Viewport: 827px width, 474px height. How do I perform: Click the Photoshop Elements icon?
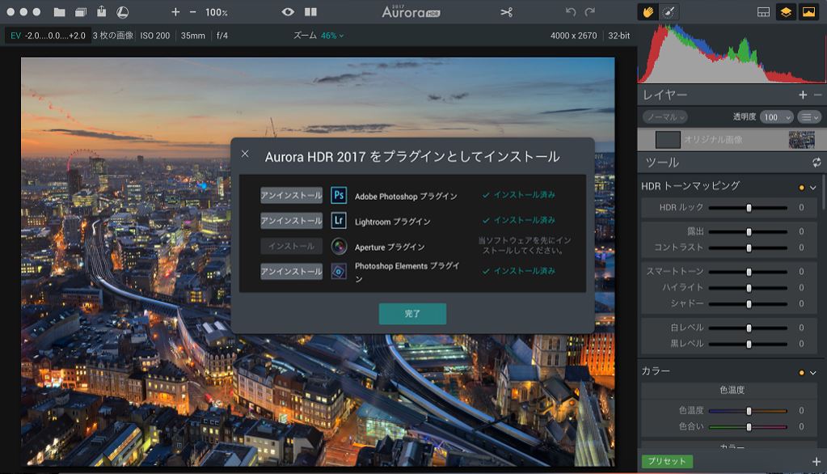(x=339, y=271)
